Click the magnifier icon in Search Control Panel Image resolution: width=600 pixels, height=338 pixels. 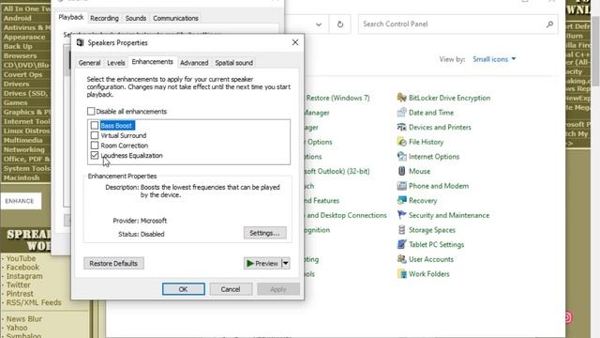[549, 24]
